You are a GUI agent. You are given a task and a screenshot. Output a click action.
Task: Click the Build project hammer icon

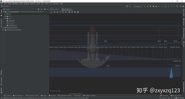tap(130, 6)
